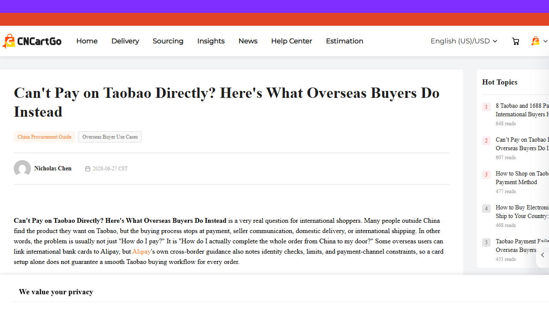Open the Delivery menu item
This screenshot has height=309, width=549.
coord(125,41)
